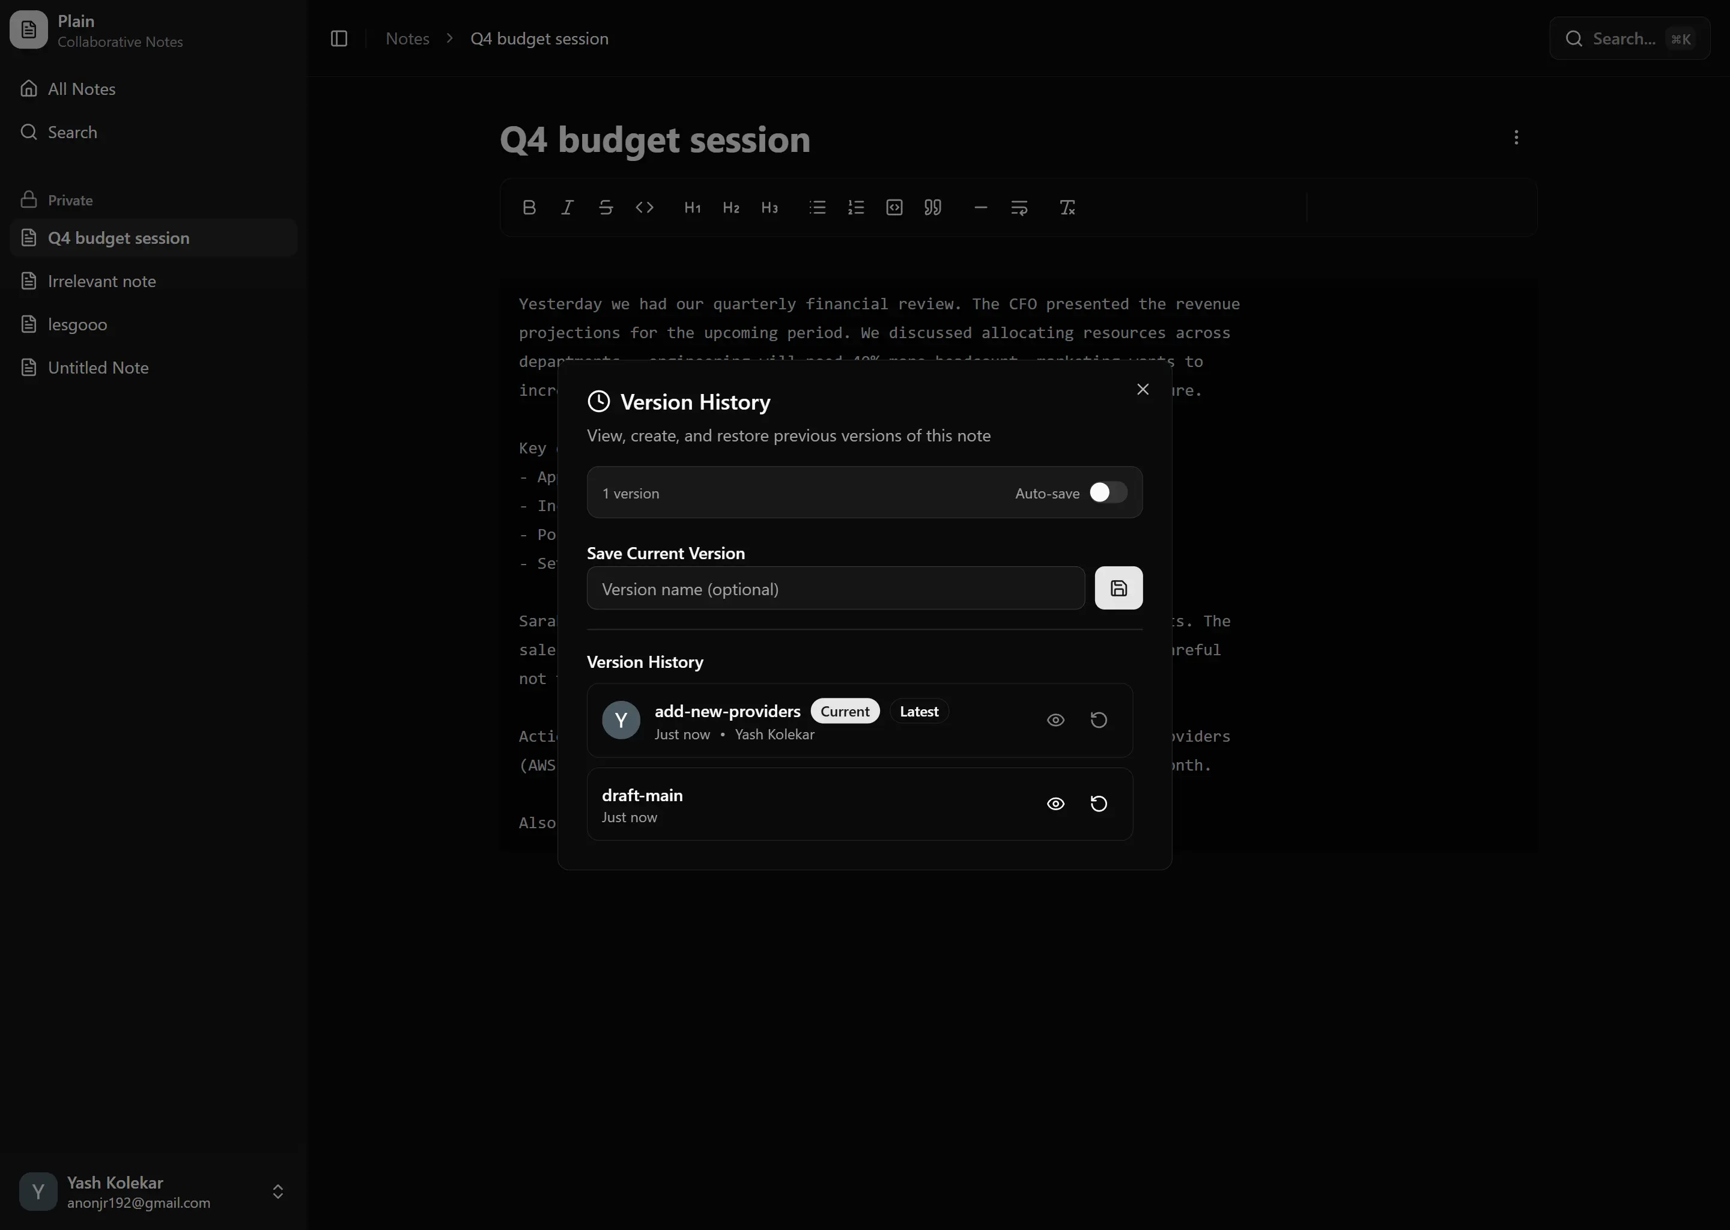Insert a code block
1730x1230 pixels.
click(894, 207)
